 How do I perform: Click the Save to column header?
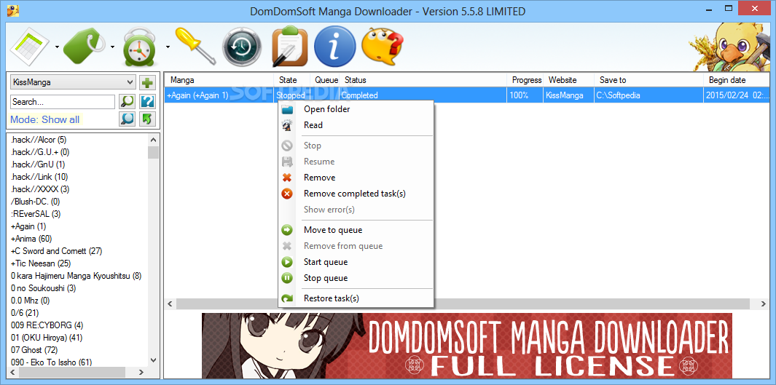[x=648, y=80]
